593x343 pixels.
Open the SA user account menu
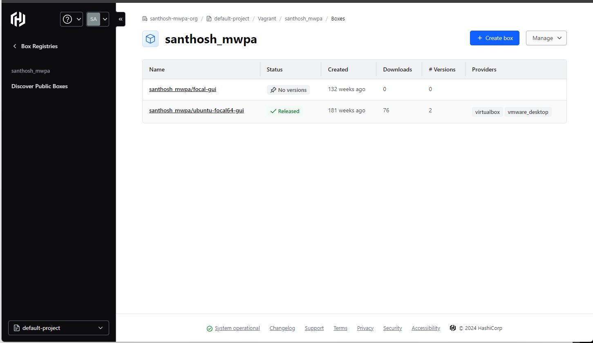coord(98,19)
